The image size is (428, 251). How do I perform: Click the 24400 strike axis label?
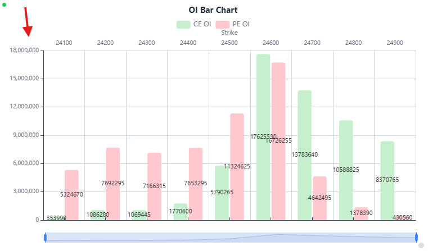pyautogui.click(x=188, y=43)
